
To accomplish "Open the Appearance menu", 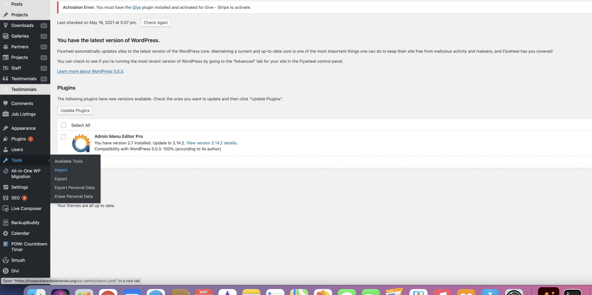I will [23, 128].
